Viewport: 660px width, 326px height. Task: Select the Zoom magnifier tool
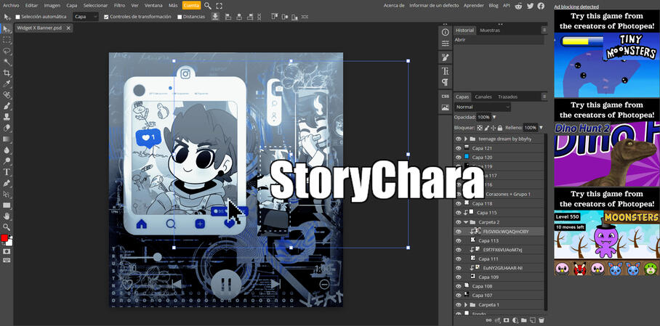7,227
